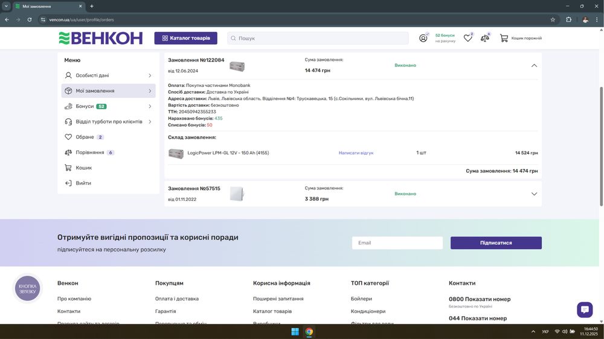Click chevron next to Особисті дані

(150, 75)
